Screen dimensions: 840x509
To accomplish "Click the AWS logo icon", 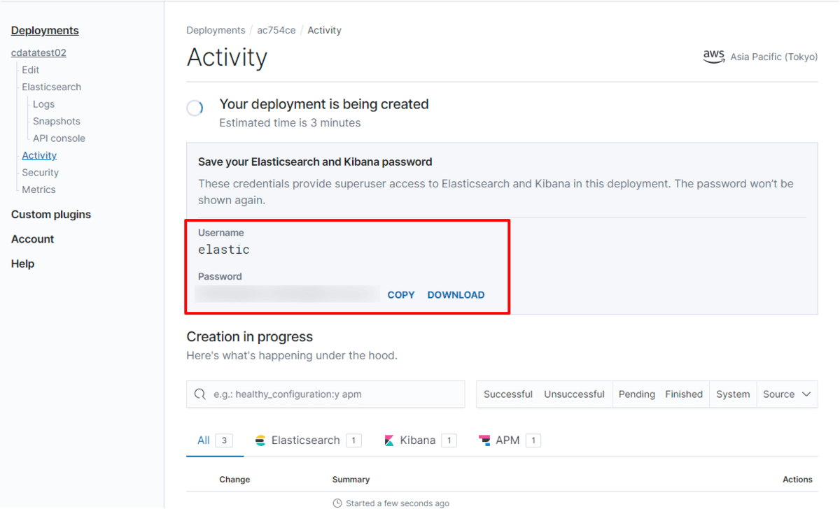I will 714,57.
